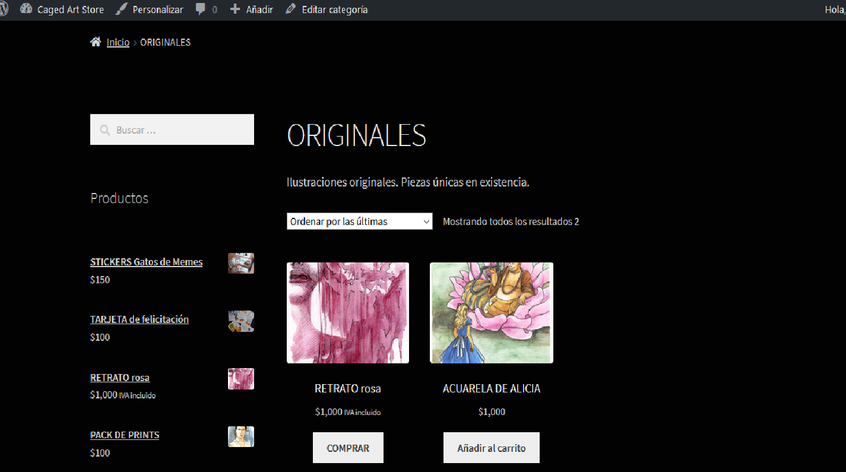This screenshot has height=472, width=846.
Task: Click the Editar categoría pencil icon
Action: (x=290, y=9)
